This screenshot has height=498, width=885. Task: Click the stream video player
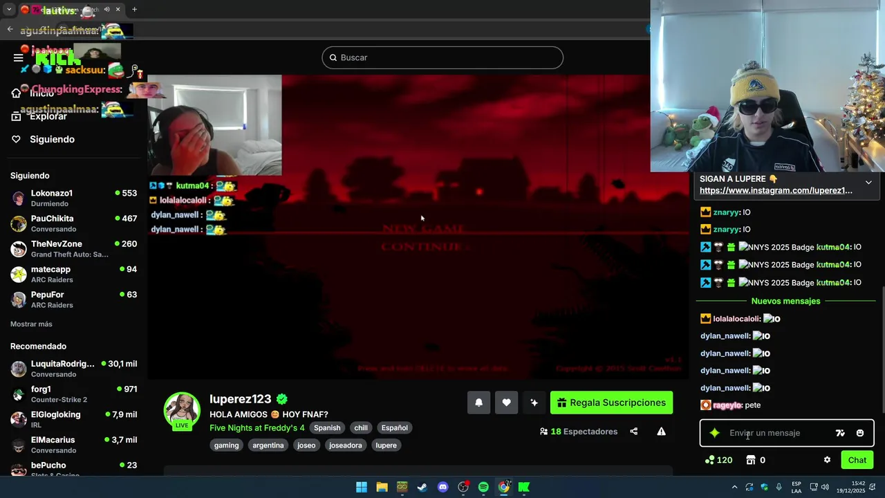418,227
